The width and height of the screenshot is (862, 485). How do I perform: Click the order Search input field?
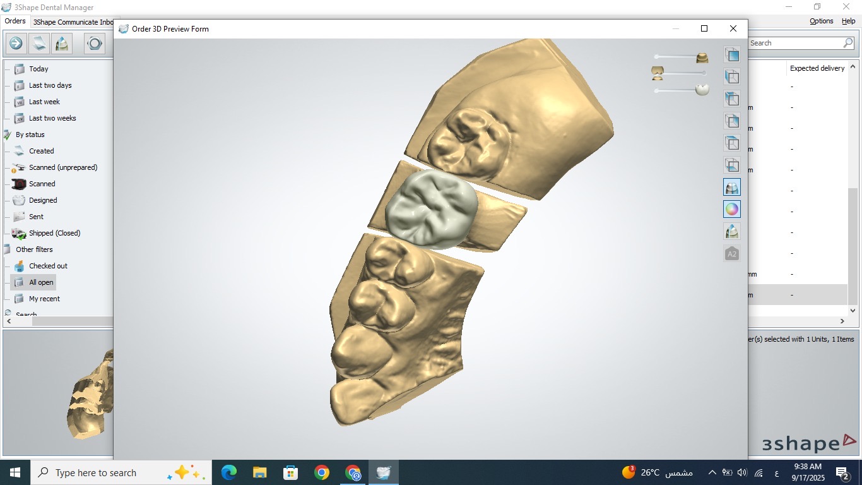pyautogui.click(x=795, y=43)
